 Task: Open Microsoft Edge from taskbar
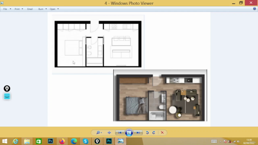pyautogui.click(x=74, y=141)
